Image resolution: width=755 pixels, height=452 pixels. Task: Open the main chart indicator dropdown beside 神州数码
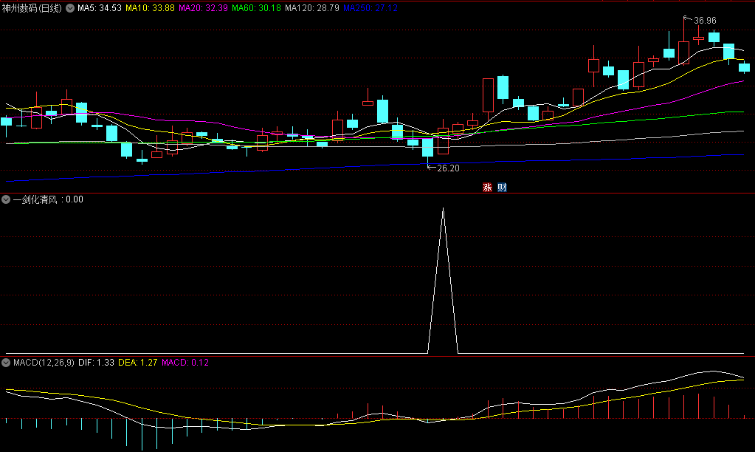coord(70,8)
